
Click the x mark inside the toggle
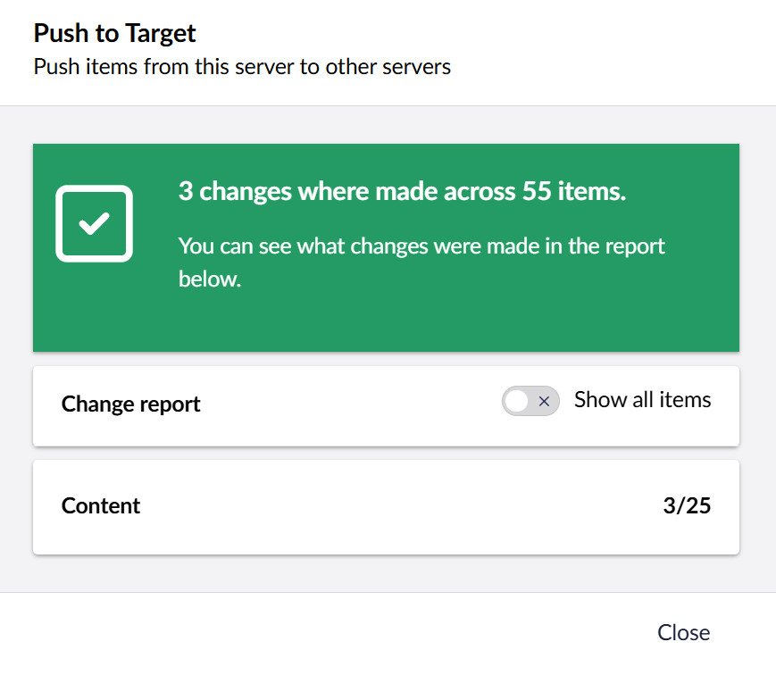pos(544,402)
